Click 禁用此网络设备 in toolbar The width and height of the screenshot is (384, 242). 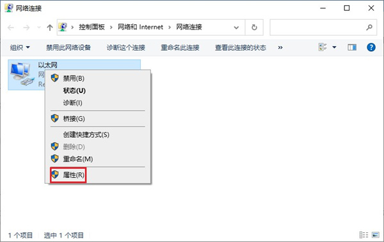click(68, 47)
